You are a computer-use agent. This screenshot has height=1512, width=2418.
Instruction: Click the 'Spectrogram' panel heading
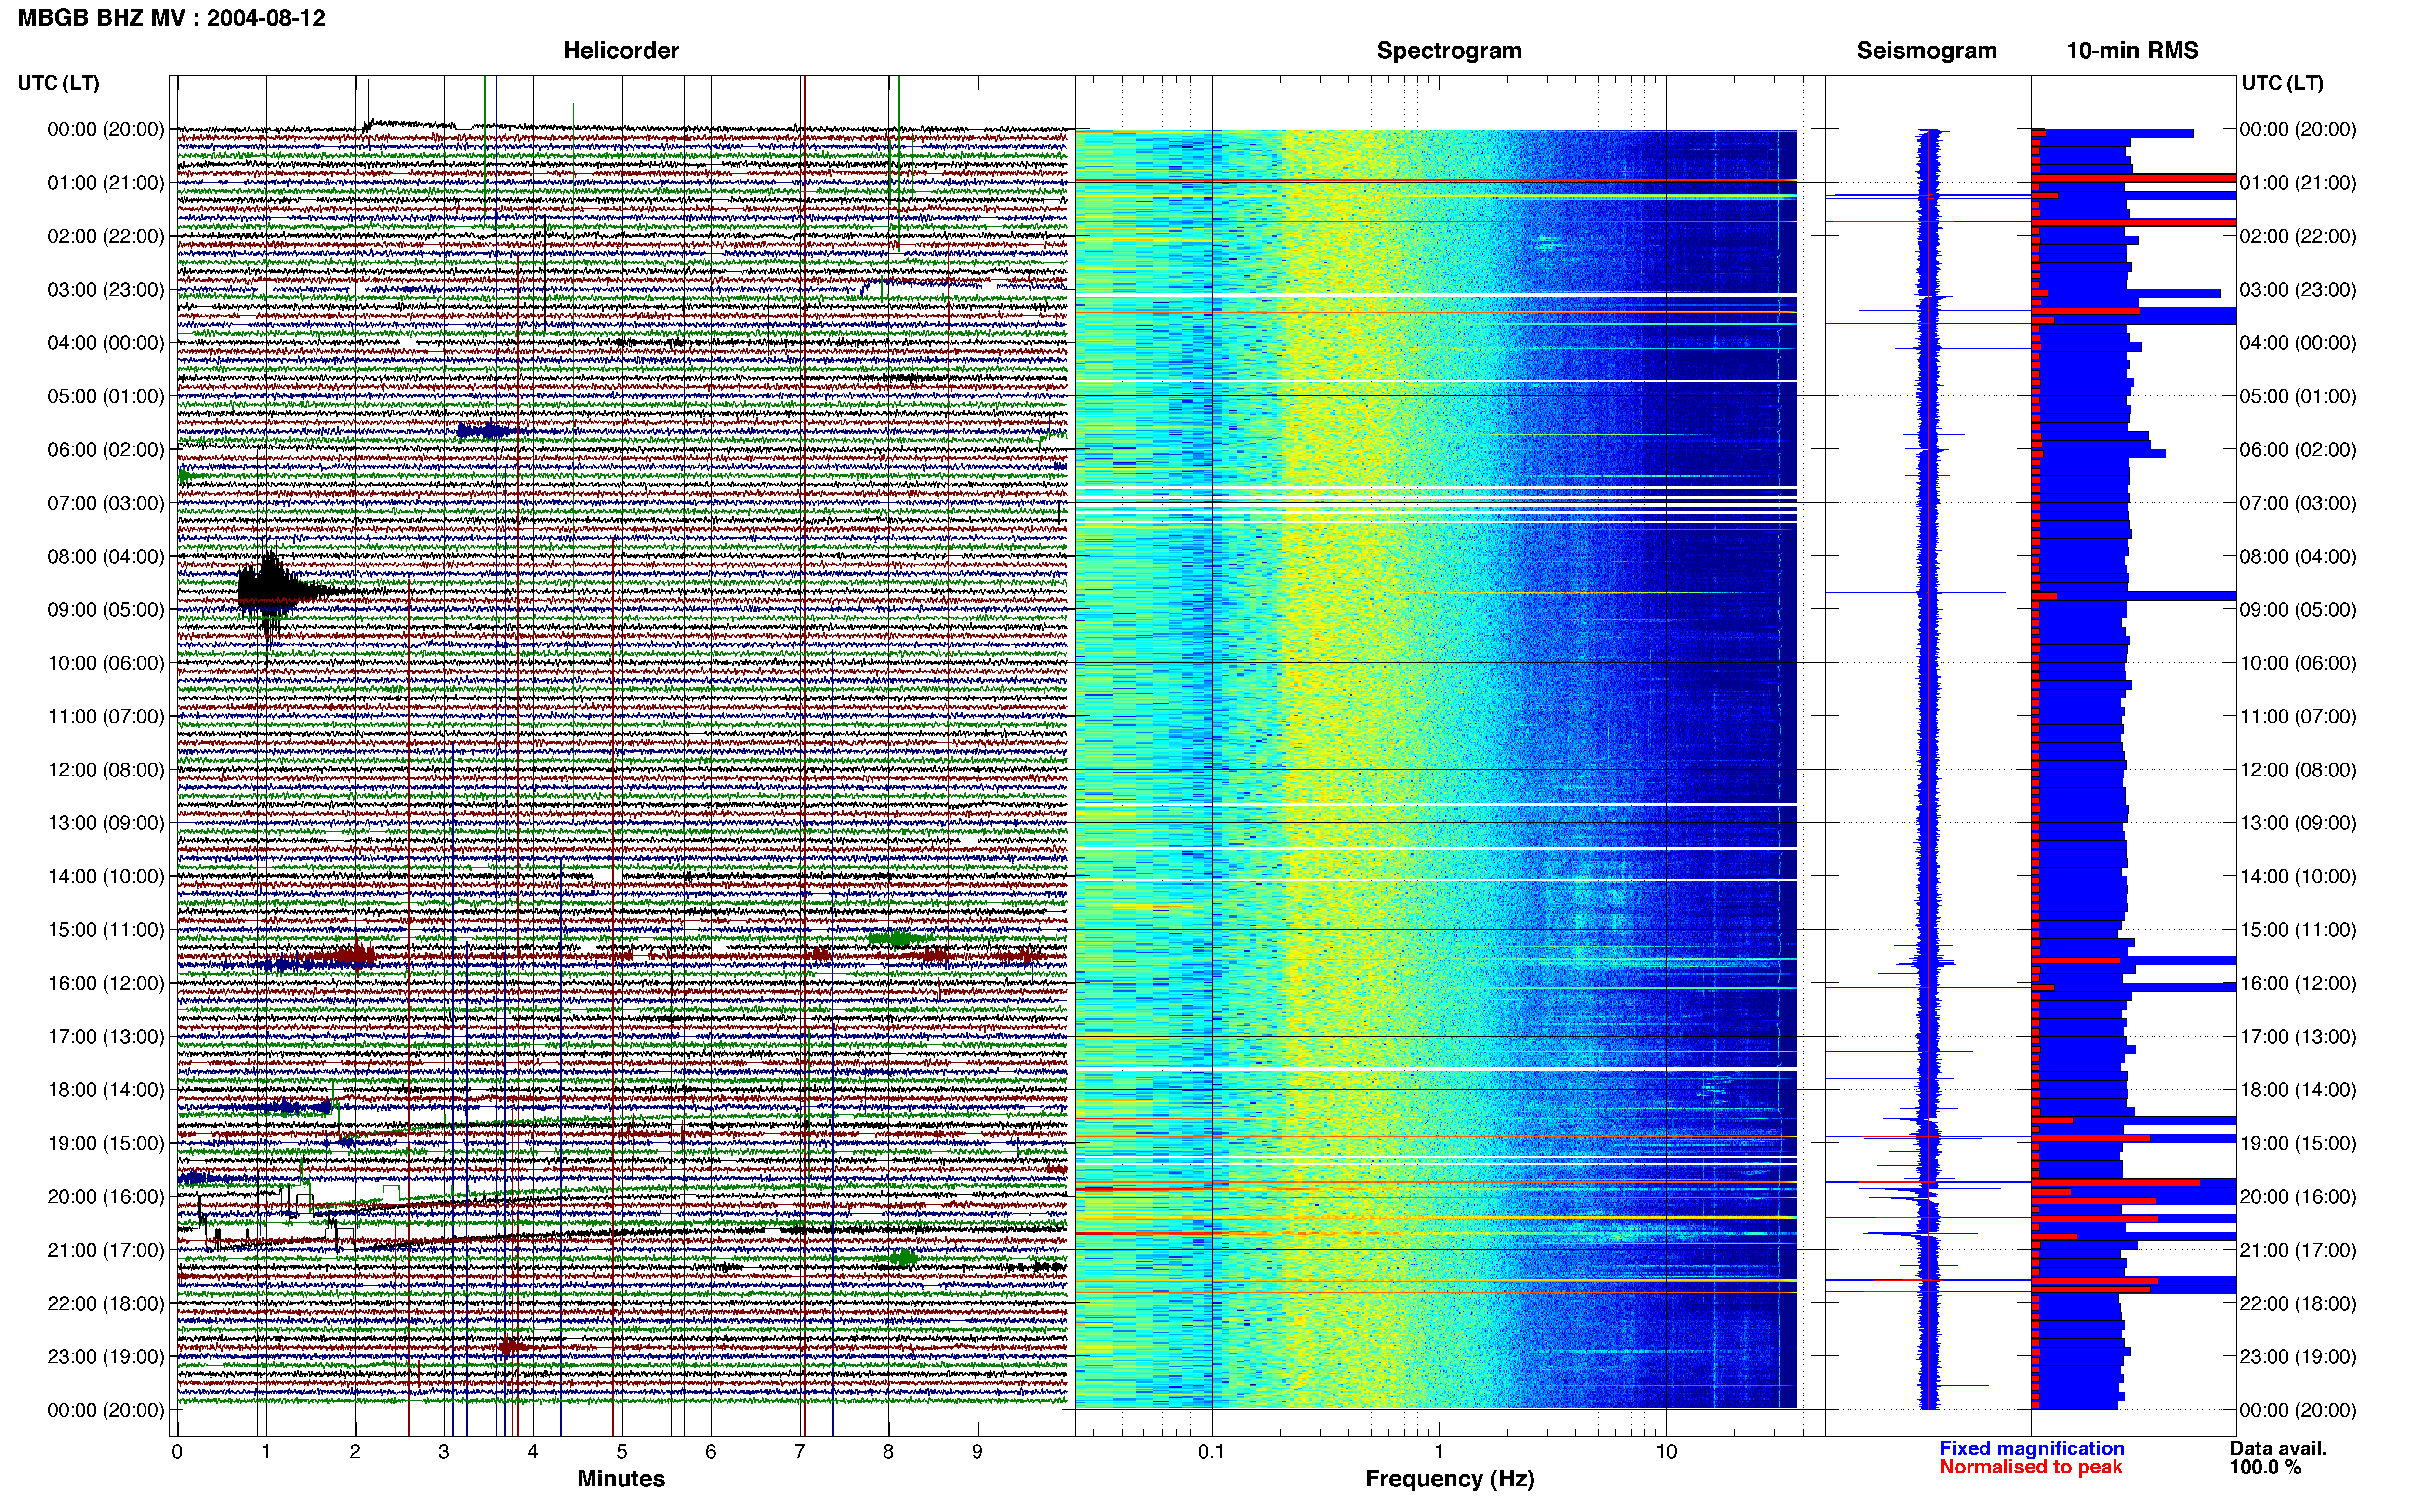[x=1449, y=51]
